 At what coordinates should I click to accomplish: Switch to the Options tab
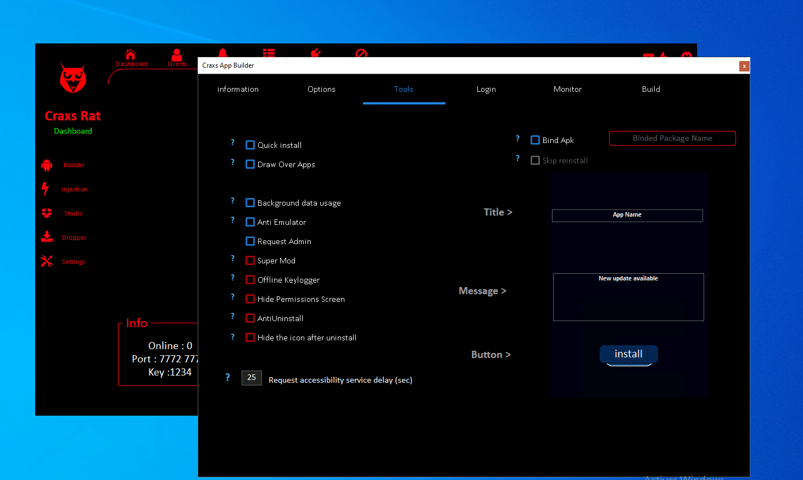[321, 89]
